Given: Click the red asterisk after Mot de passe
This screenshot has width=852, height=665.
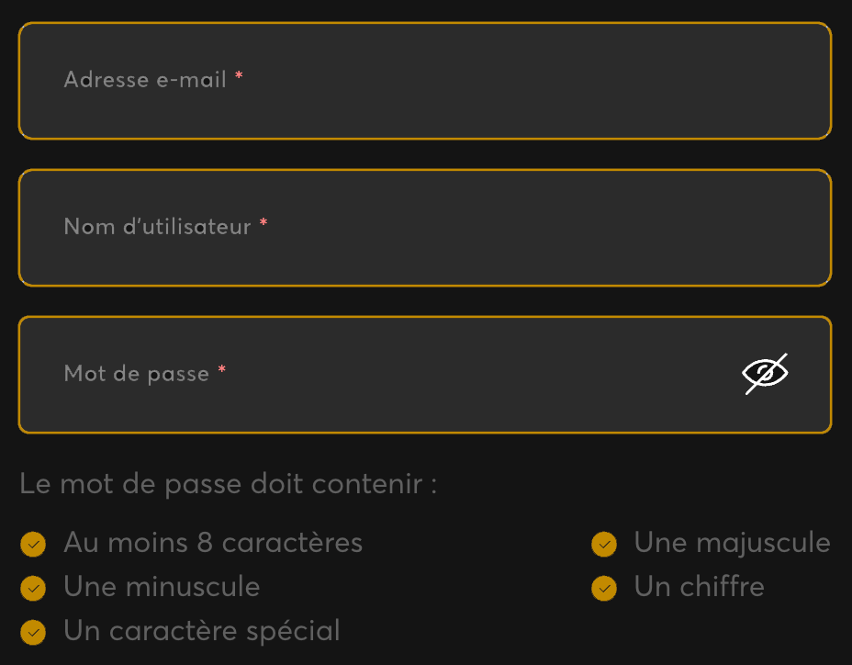Looking at the screenshot, I should click(x=221, y=369).
